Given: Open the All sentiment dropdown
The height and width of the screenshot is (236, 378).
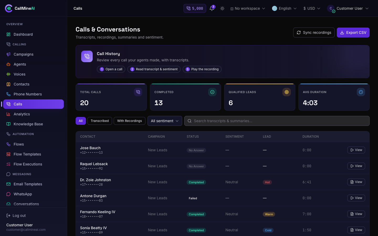Looking at the screenshot, I should click(x=165, y=121).
